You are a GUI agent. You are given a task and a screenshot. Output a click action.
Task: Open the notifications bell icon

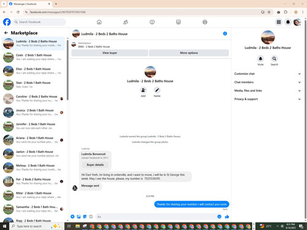click(x=288, y=22)
